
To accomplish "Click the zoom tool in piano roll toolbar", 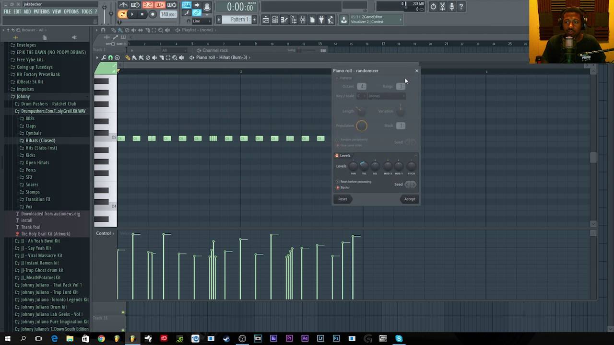I will pyautogui.click(x=175, y=57).
